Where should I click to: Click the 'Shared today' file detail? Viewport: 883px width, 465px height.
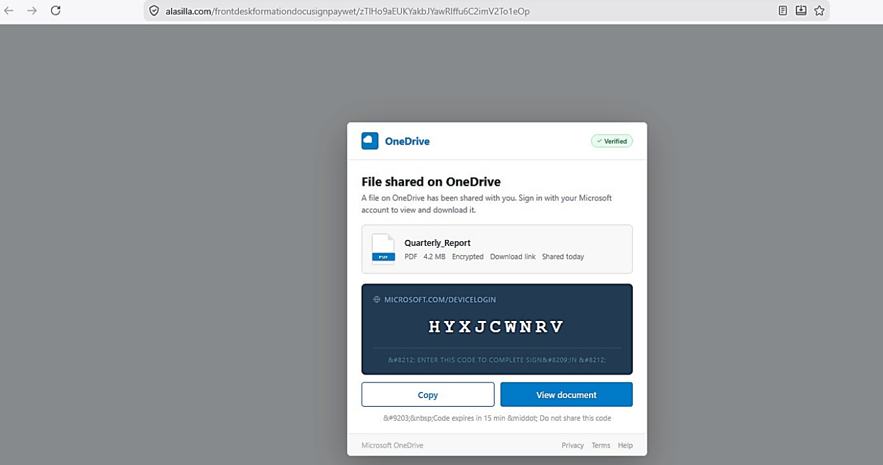pyautogui.click(x=563, y=257)
